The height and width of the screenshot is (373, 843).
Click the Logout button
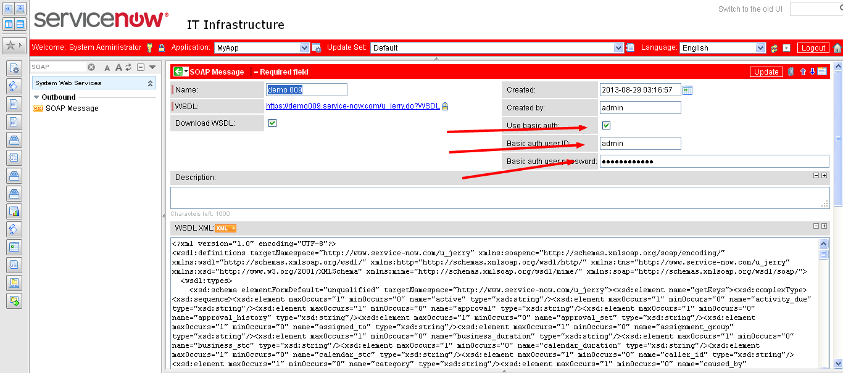click(813, 48)
